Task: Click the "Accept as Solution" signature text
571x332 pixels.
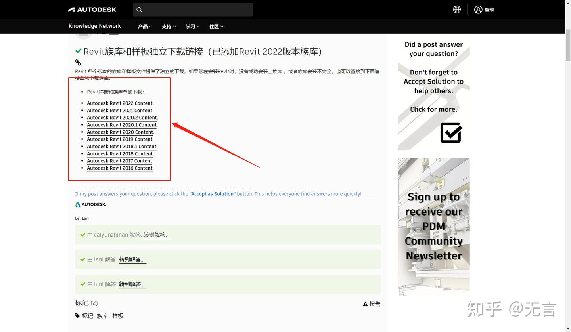Action: (x=213, y=194)
